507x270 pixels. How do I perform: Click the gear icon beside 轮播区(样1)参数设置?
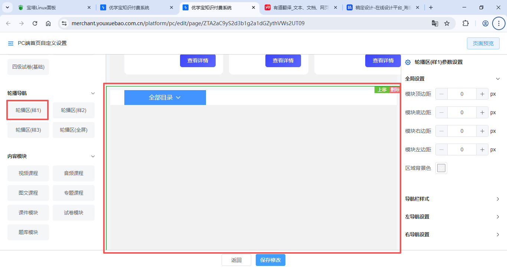pos(408,62)
